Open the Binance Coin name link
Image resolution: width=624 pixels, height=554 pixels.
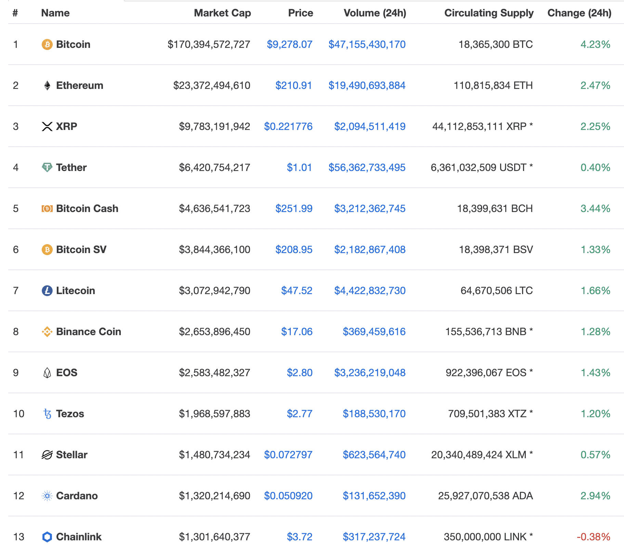point(89,332)
